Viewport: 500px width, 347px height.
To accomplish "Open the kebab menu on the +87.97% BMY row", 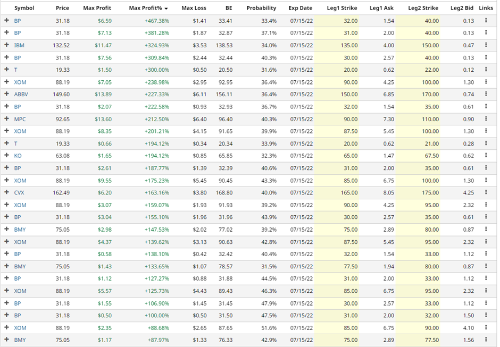I will (x=486, y=340).
